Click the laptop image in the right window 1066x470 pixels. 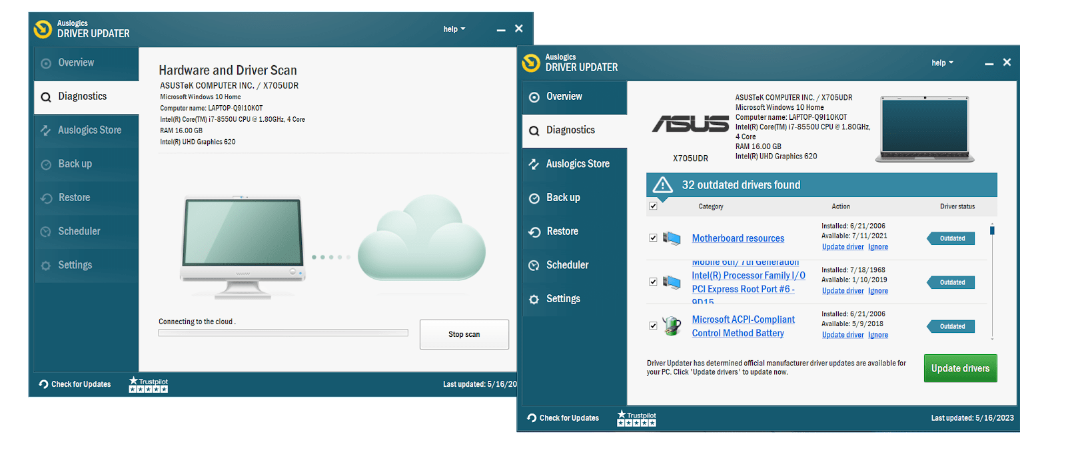pyautogui.click(x=925, y=129)
